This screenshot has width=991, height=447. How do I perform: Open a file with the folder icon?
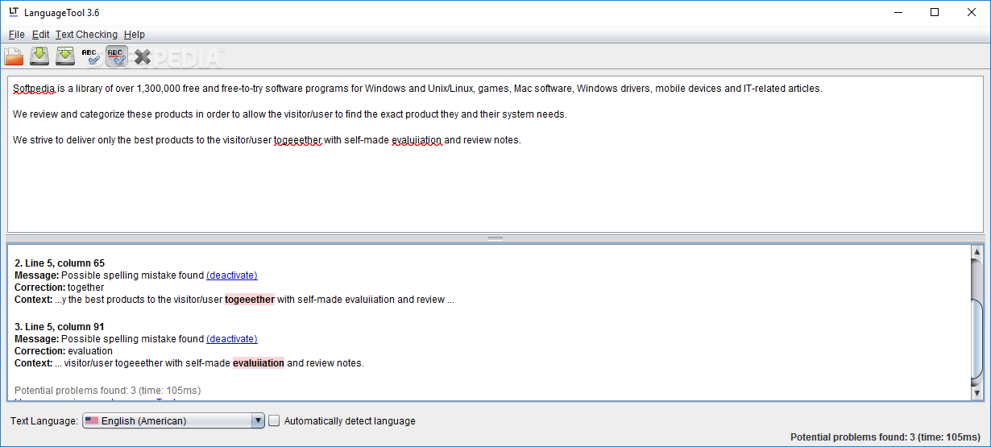[14, 56]
